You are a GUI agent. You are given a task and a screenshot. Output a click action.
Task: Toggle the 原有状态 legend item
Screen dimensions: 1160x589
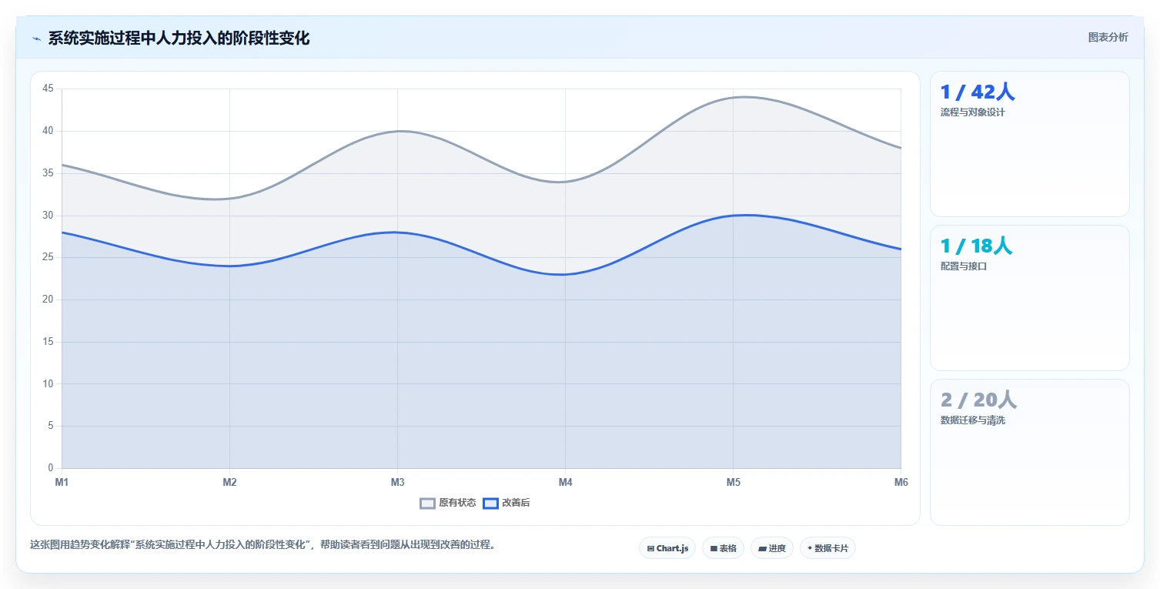(448, 503)
